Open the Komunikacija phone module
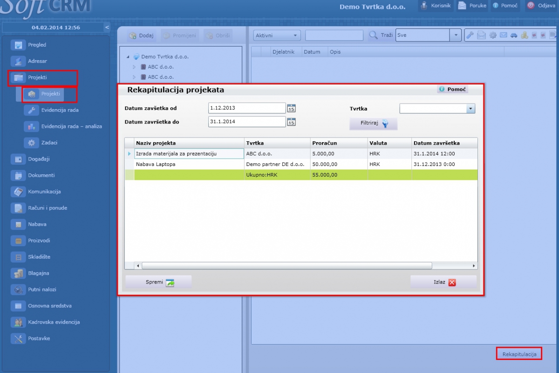Screen dimensions: 559x373 point(36,192)
